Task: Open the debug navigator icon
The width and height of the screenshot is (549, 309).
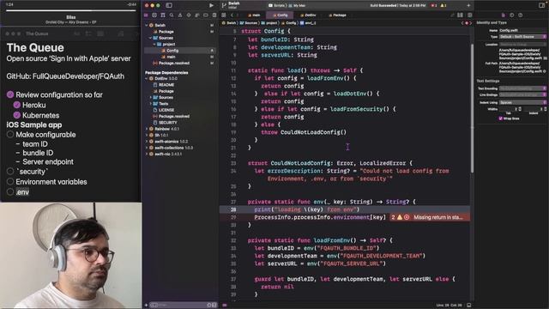Action: click(197, 15)
